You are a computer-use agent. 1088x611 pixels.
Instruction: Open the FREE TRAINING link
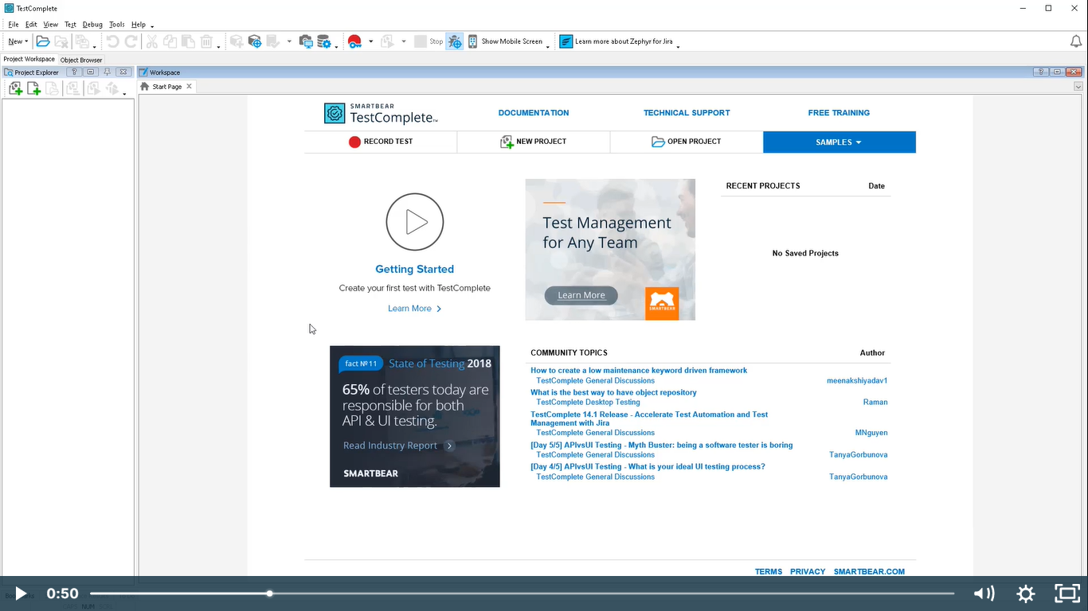839,113
